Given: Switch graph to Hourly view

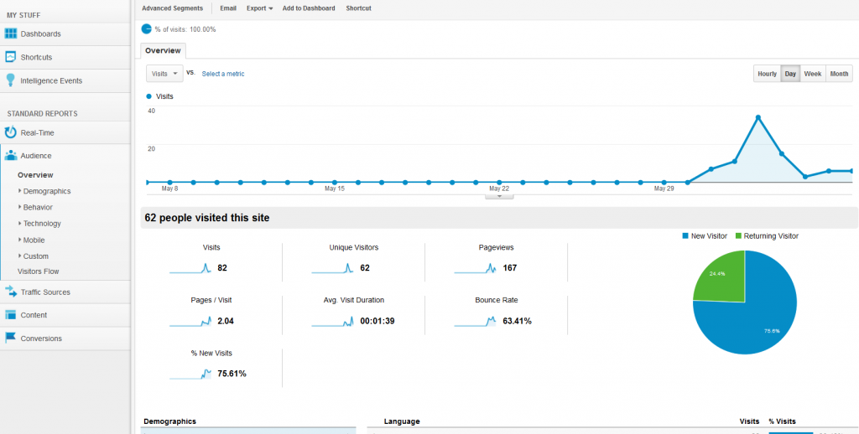Looking at the screenshot, I should pyautogui.click(x=767, y=74).
